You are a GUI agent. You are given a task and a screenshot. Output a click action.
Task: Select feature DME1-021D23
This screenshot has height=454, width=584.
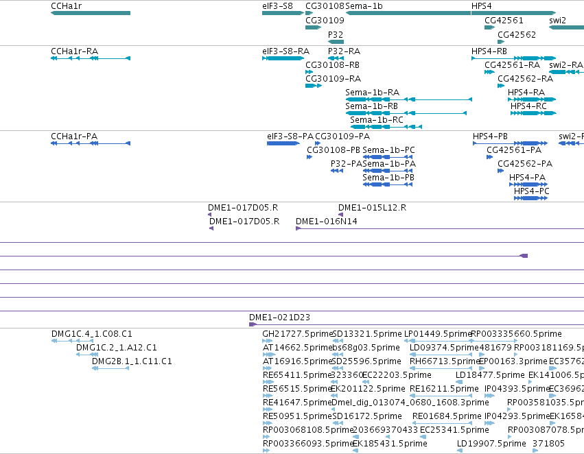(x=280, y=318)
